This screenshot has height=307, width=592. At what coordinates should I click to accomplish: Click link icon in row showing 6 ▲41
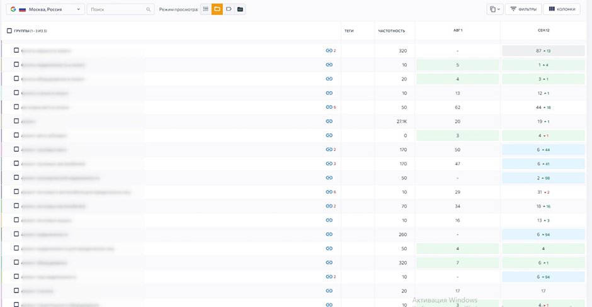pos(329,164)
